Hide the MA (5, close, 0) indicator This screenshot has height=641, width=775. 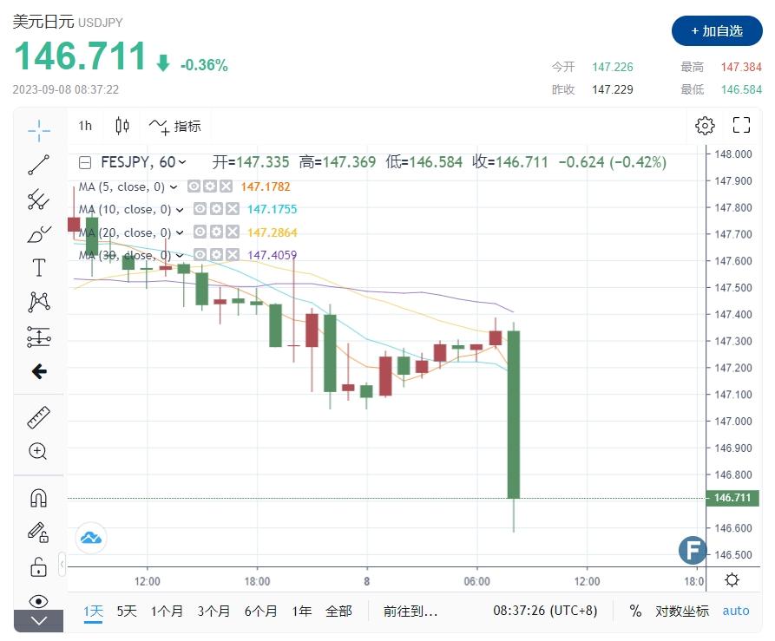tap(194, 186)
